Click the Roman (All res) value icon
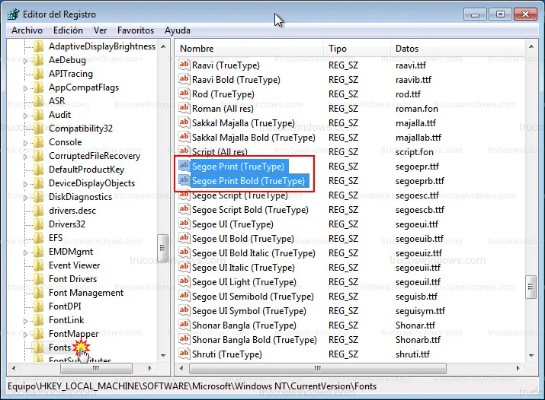The width and height of the screenshot is (545, 400). point(184,109)
